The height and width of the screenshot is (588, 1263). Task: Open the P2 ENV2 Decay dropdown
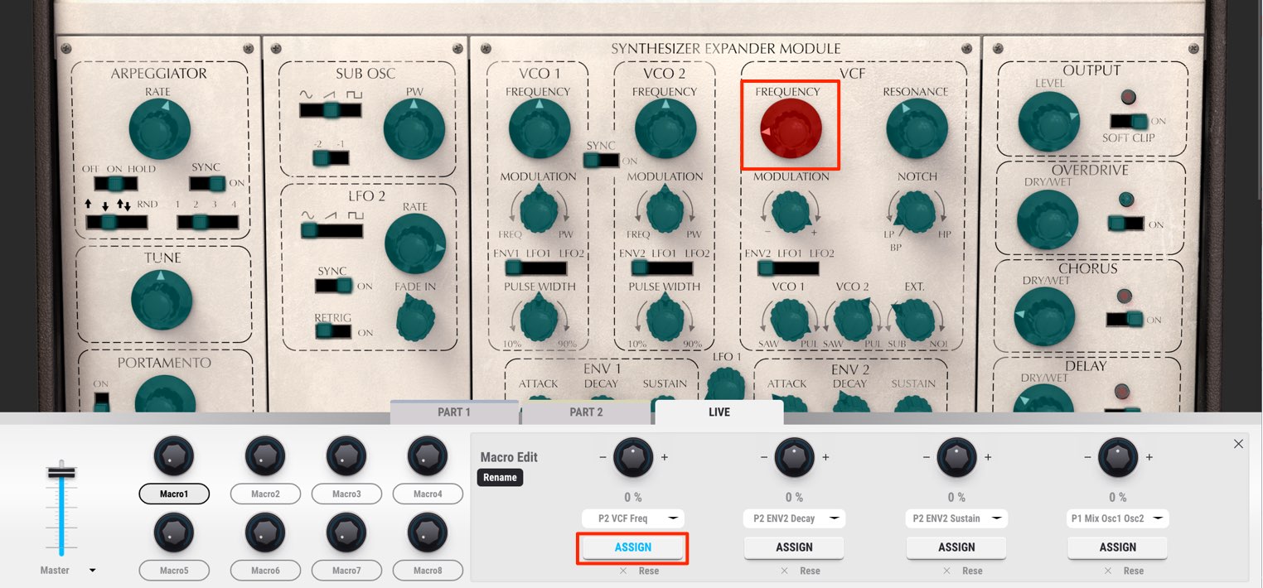click(794, 518)
